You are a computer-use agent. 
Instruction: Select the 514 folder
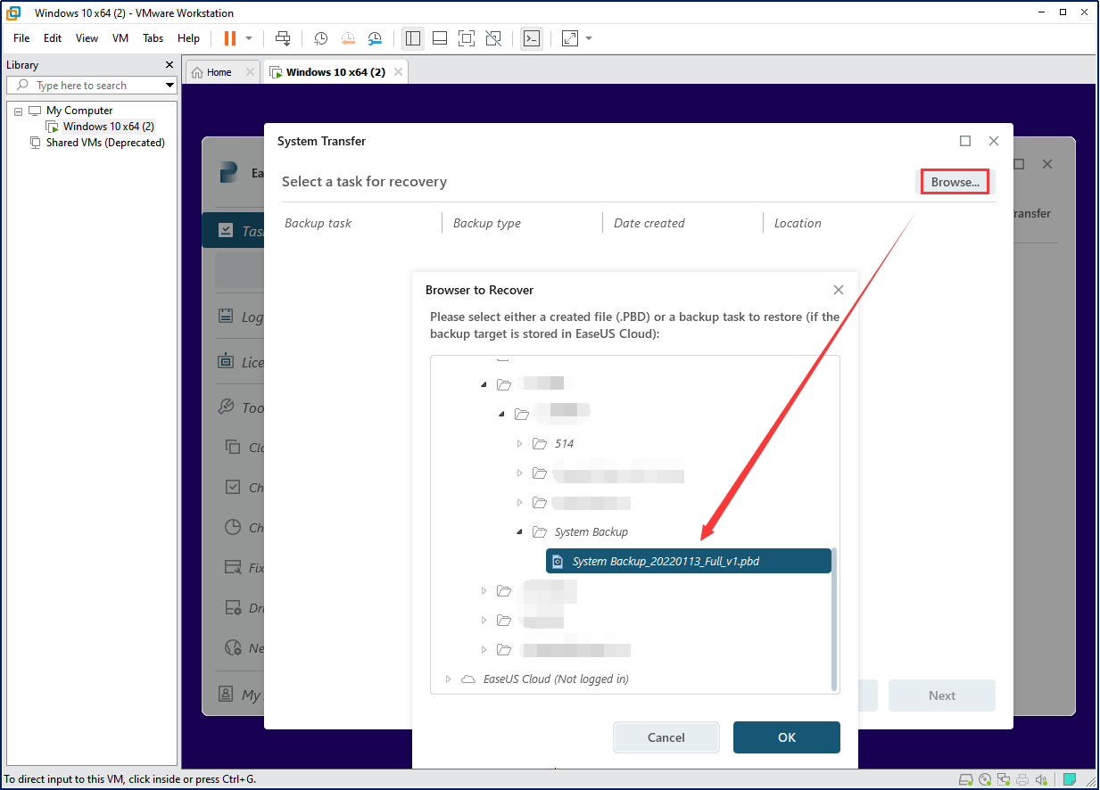click(564, 443)
